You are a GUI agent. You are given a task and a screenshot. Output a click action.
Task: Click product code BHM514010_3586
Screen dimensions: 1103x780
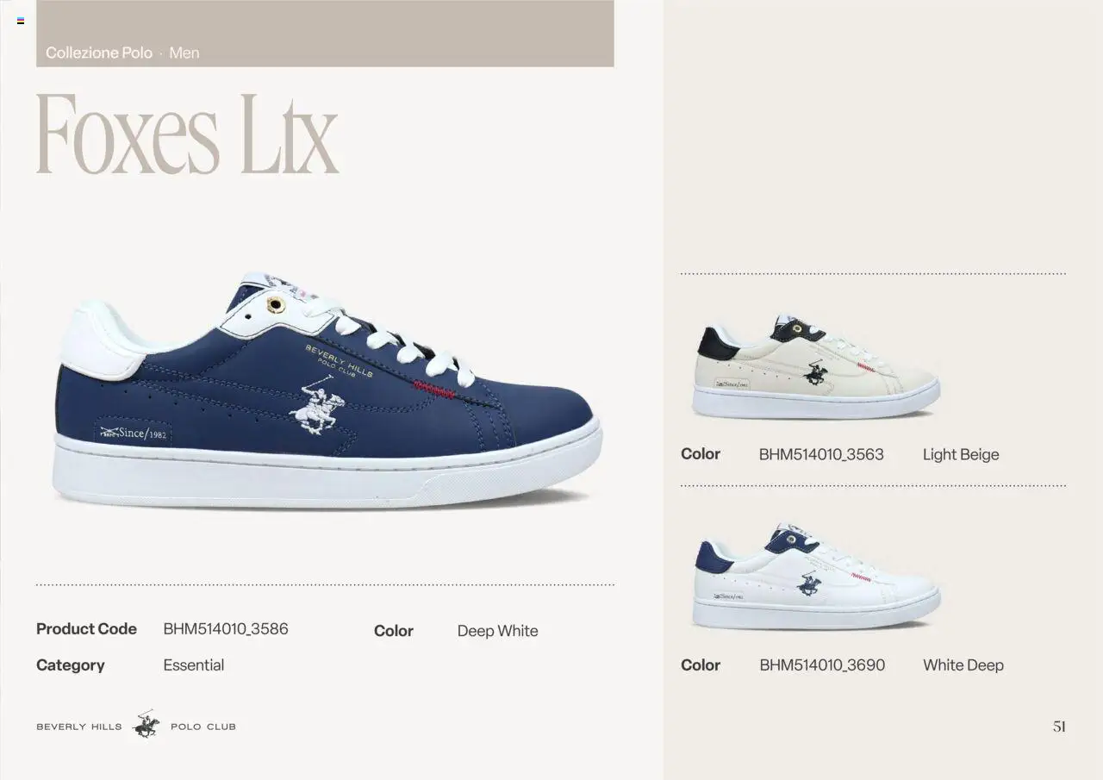pos(226,629)
